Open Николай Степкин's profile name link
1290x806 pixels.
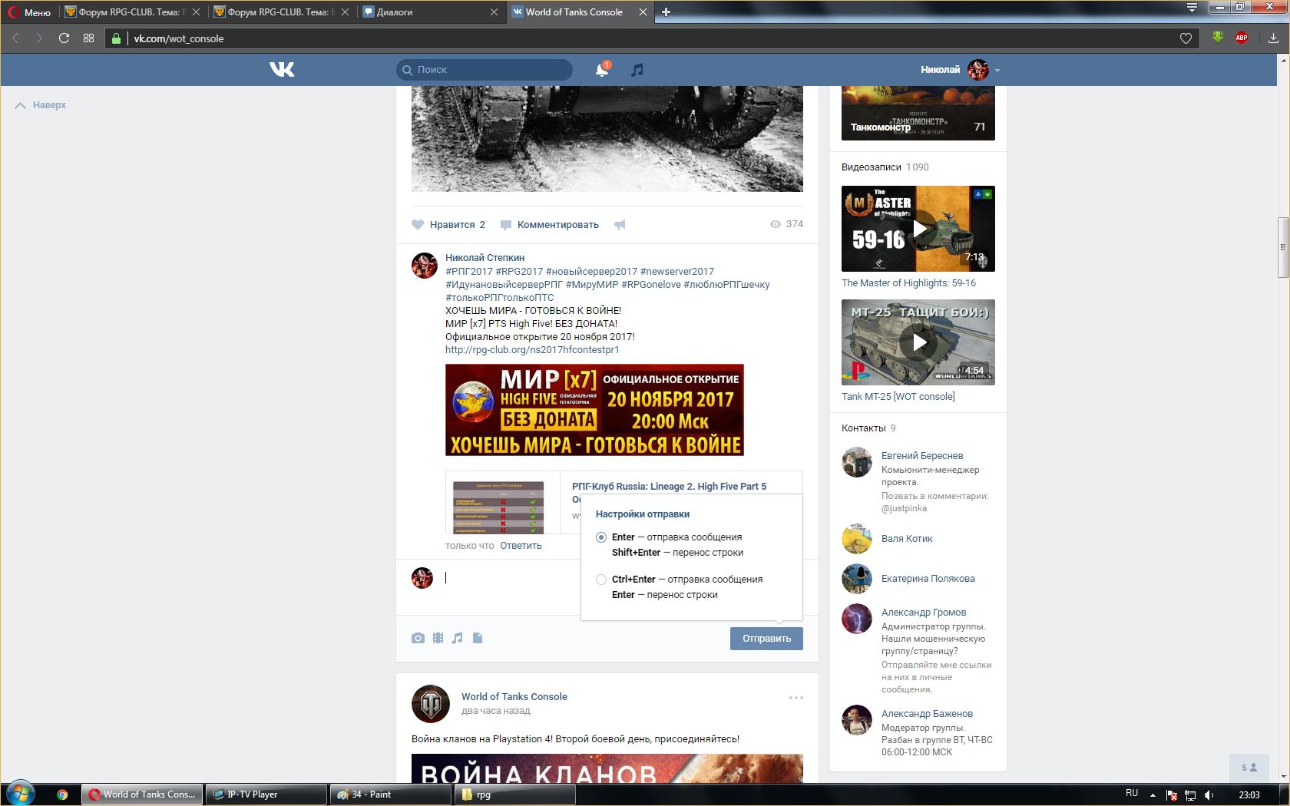[485, 258]
